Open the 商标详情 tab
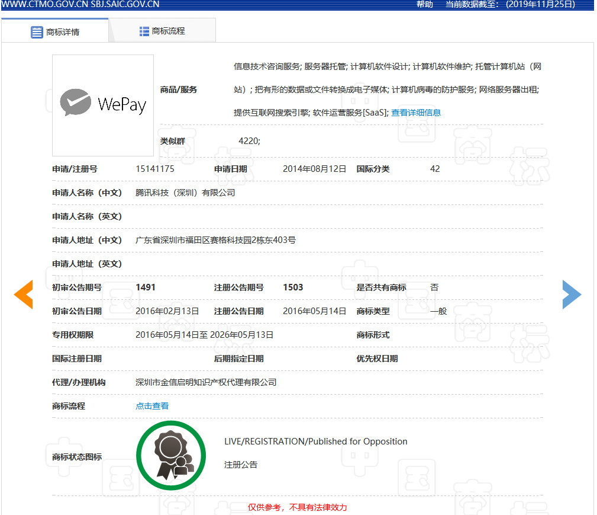Viewport: 597px width, 515px height. pos(55,30)
